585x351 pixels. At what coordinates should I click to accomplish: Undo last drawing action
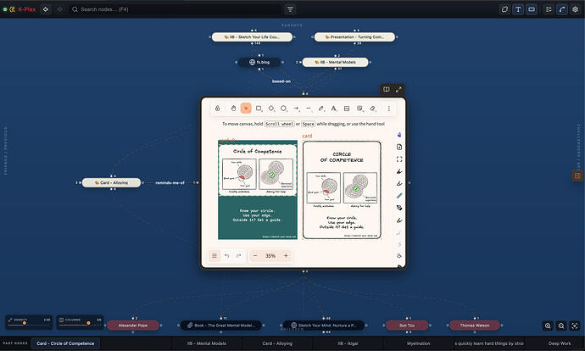(227, 256)
